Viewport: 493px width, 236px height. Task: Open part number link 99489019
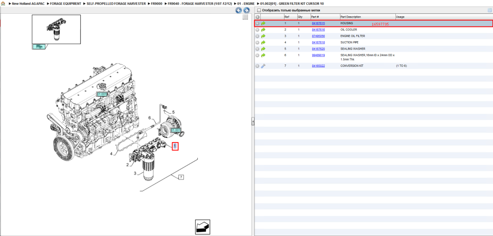point(318,55)
